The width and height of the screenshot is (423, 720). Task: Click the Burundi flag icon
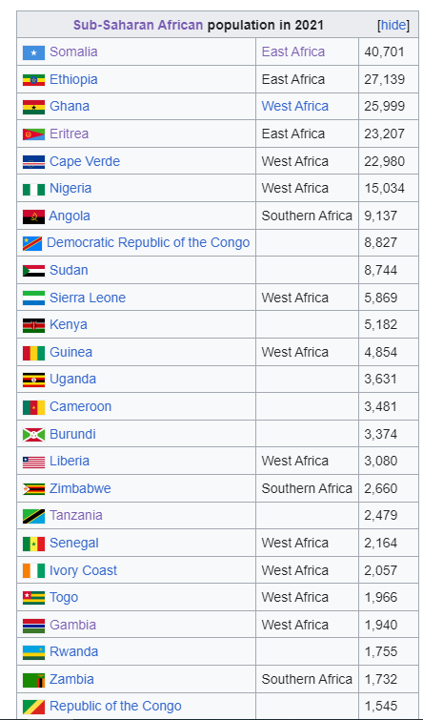coord(34,435)
